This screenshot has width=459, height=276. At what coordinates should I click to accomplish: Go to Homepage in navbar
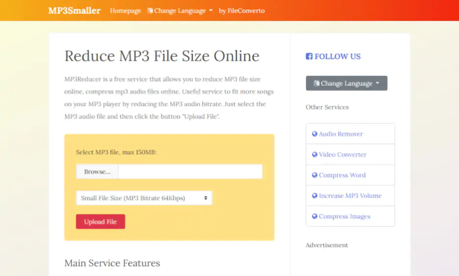125,11
